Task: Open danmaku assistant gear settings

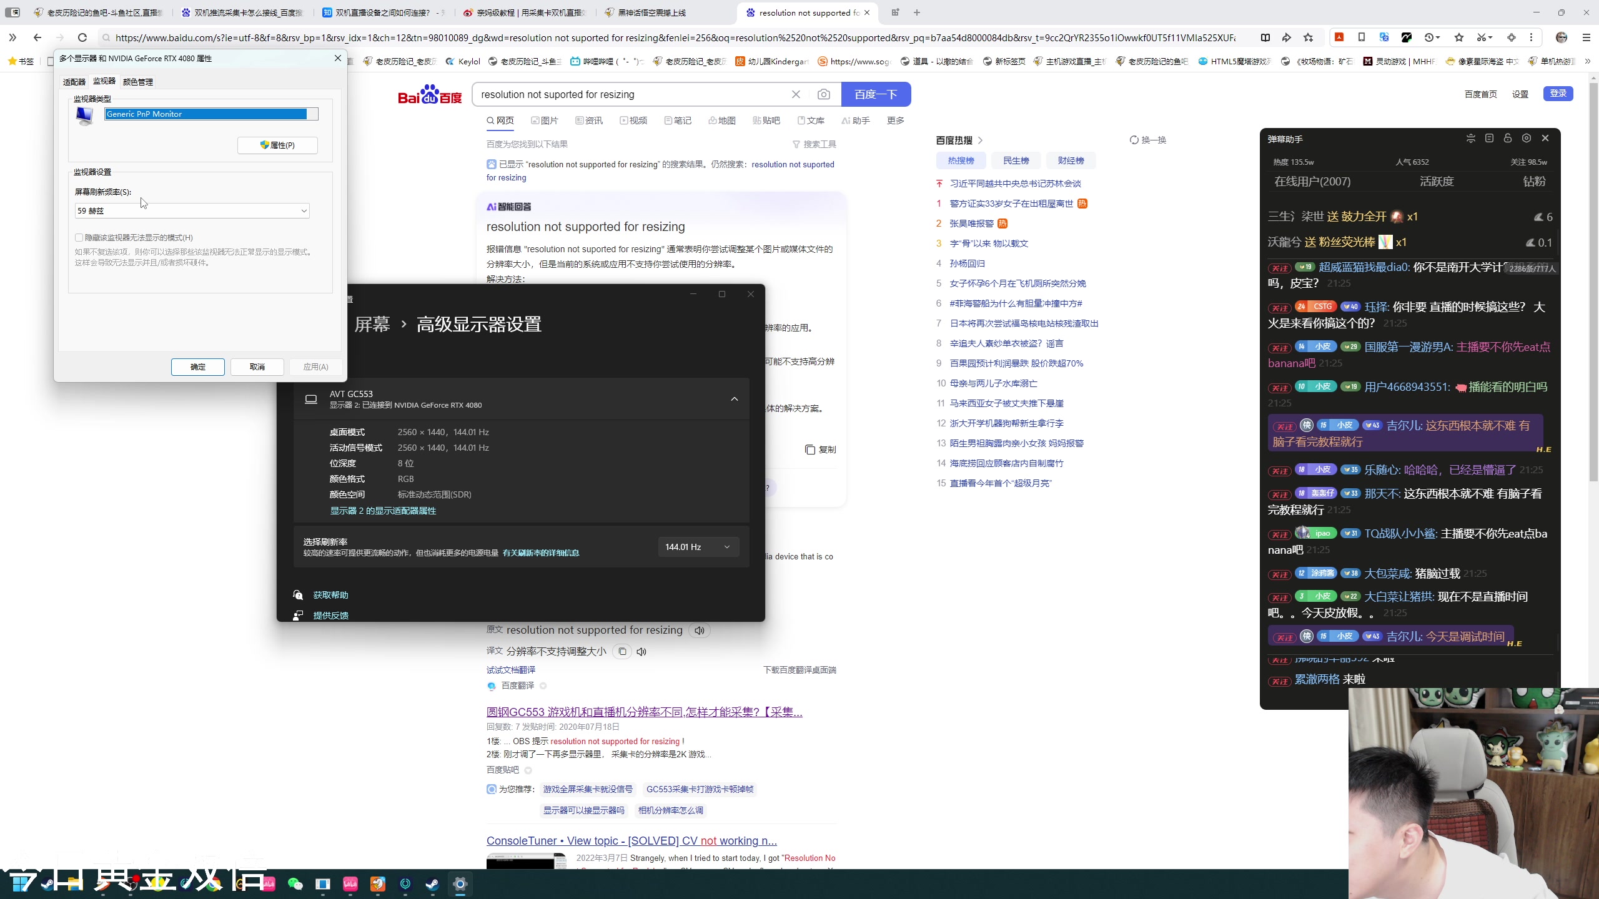Action: click(x=1527, y=139)
